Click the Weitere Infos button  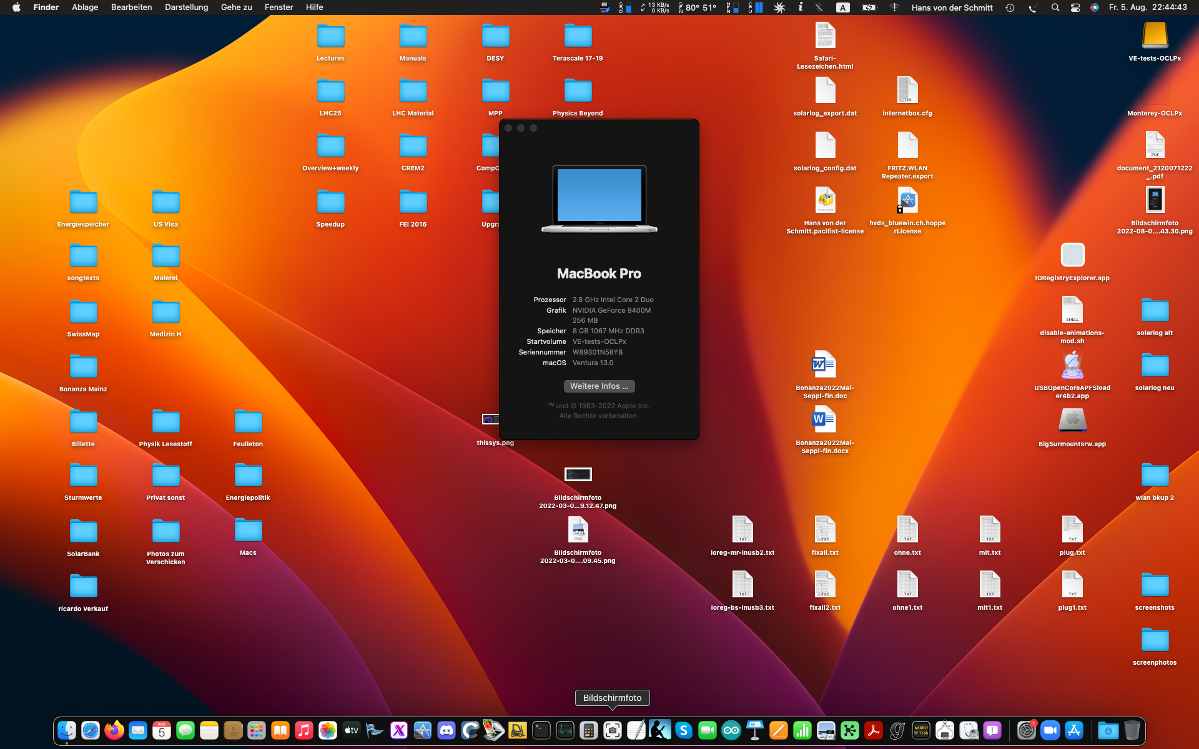click(599, 386)
